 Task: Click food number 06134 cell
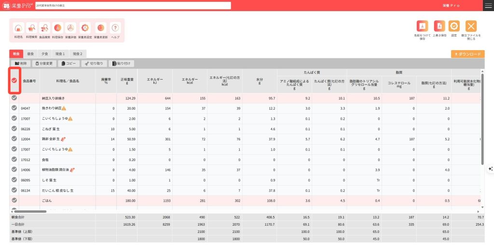click(x=29, y=191)
